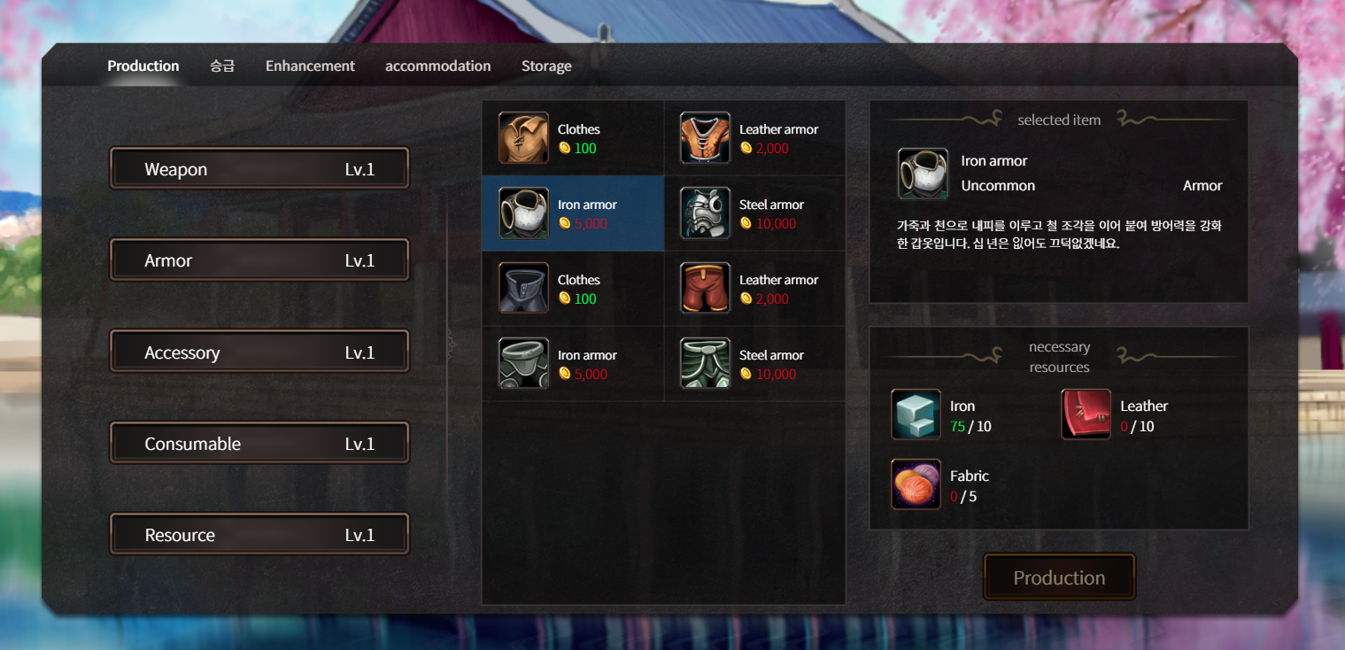This screenshot has width=1345, height=650.
Task: Choose the Consumable Lv.1 category
Action: pos(259,443)
